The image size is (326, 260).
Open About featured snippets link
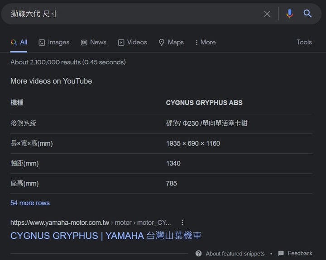pyautogui.click(x=235, y=254)
